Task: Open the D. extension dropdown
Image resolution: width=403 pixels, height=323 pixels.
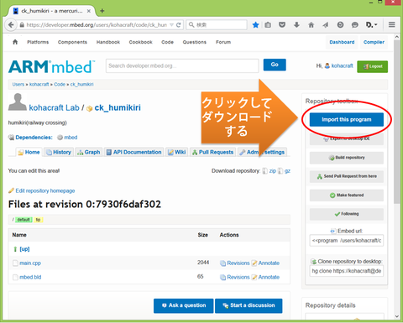Action: 371,25
